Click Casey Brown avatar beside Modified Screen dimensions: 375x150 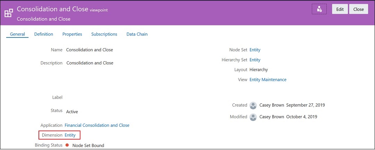[x=253, y=117]
